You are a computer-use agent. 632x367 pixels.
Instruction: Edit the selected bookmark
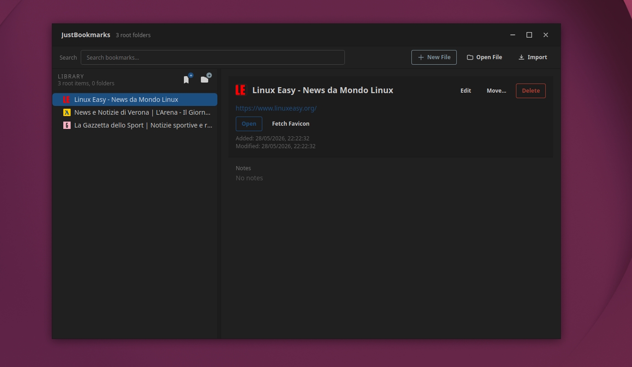tap(466, 91)
